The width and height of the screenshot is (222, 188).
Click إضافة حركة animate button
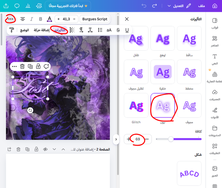point(42,30)
